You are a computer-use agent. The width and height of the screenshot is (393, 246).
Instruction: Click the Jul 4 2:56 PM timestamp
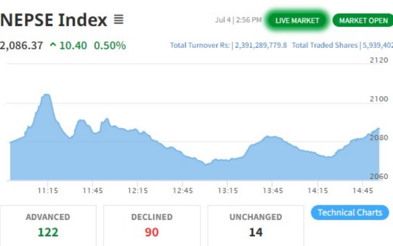pyautogui.click(x=238, y=20)
